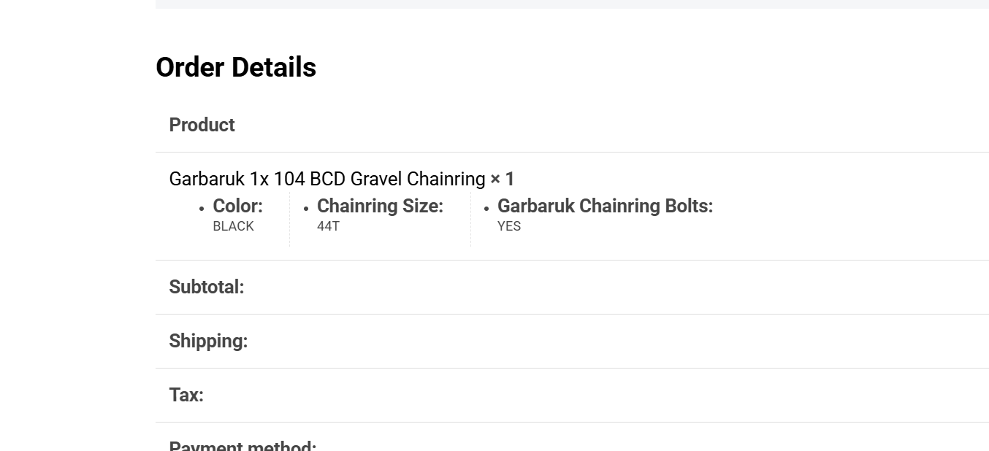Click the bullet before Color:
989x451 pixels.
(x=202, y=209)
